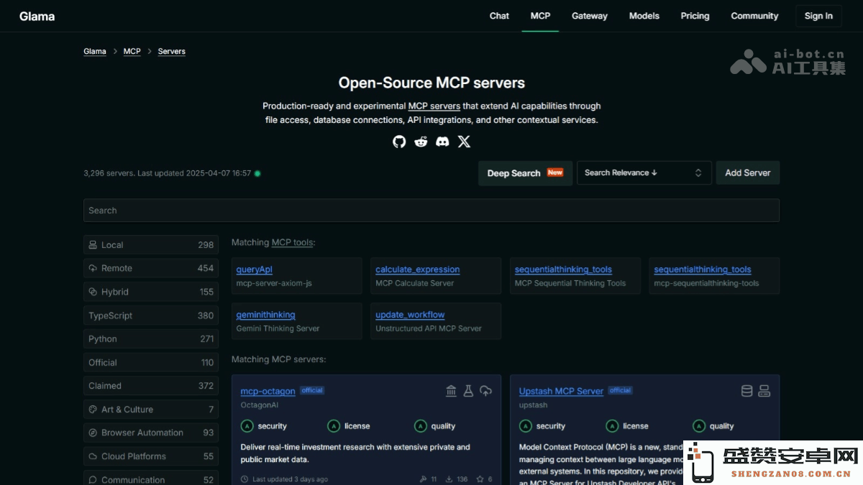Viewport: 863px width, 485px height.
Task: Filter servers by Remote
Action: 151,268
